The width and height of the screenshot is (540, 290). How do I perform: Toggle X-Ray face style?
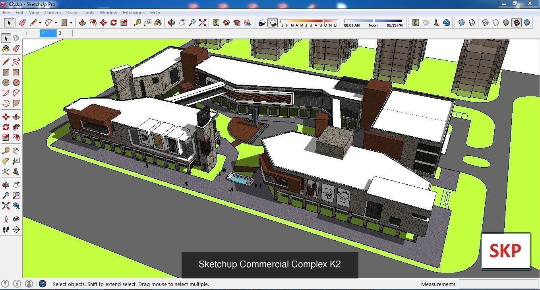click(x=462, y=23)
